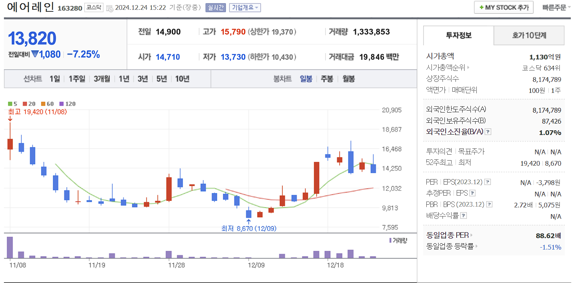The height and width of the screenshot is (283, 572).
Task: Click the 최저 8,670 marker on the chart
Action: (x=249, y=228)
